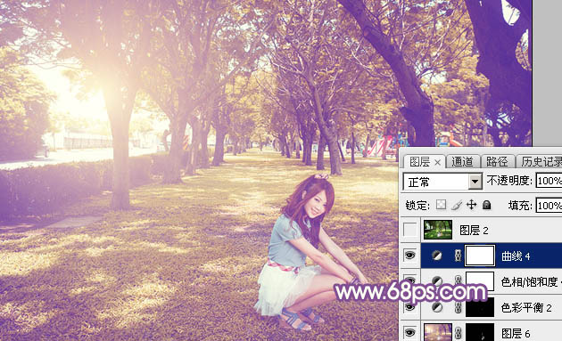This screenshot has width=562, height=341.
Task: Switch to the 图层 (Layers) tab
Action: 419,162
